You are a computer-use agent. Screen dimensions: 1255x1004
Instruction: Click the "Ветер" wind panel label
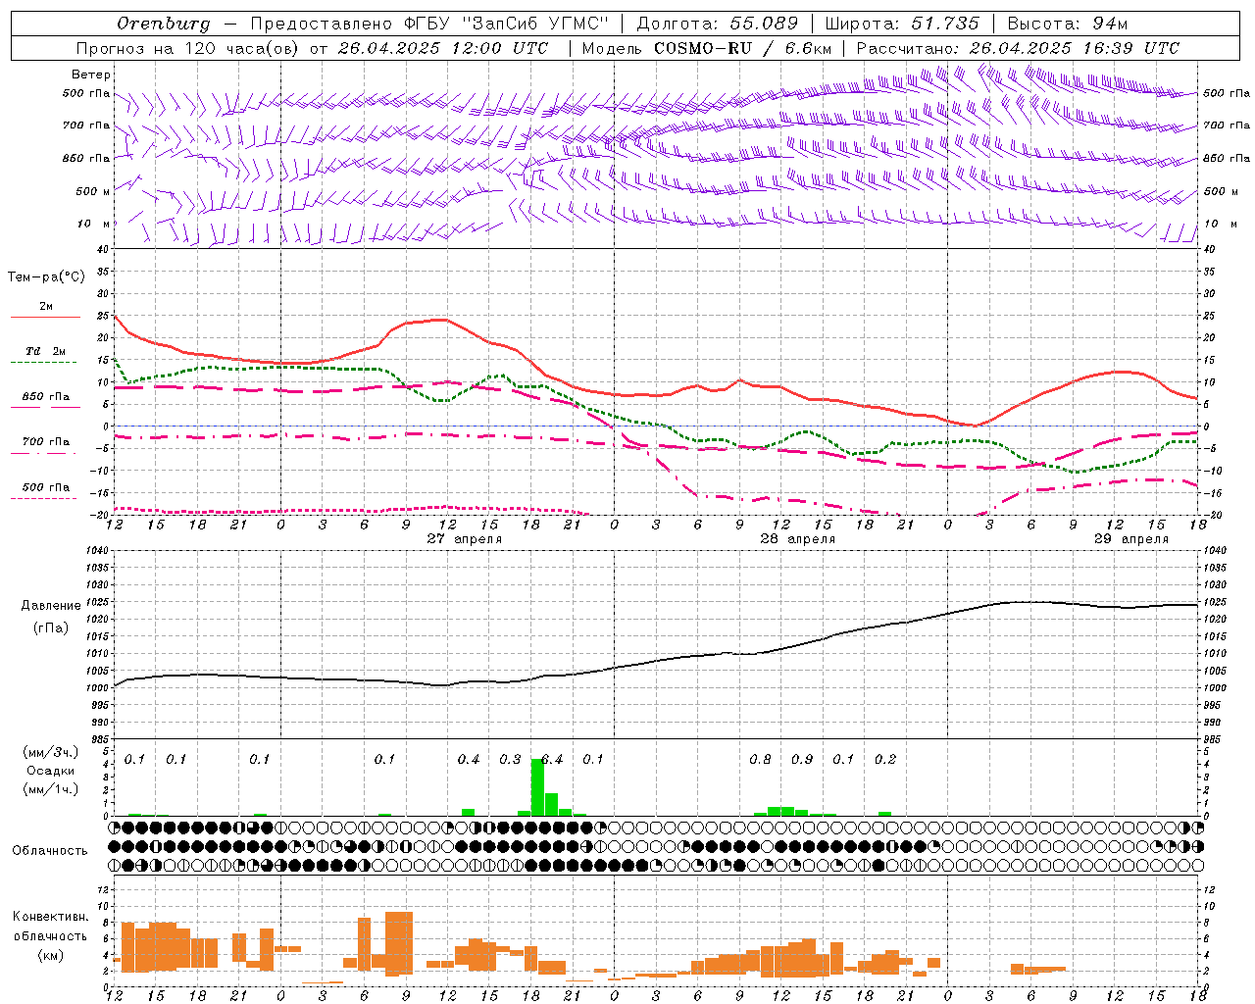(x=91, y=75)
